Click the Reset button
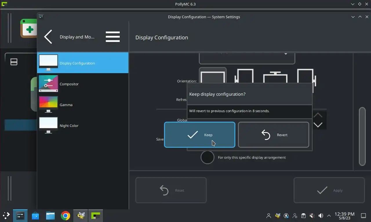Screen dimensions: 371x222 (x=171, y=190)
